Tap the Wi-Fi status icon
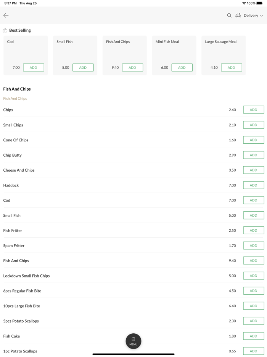Image resolution: width=267 pixels, height=357 pixels. point(244,3)
